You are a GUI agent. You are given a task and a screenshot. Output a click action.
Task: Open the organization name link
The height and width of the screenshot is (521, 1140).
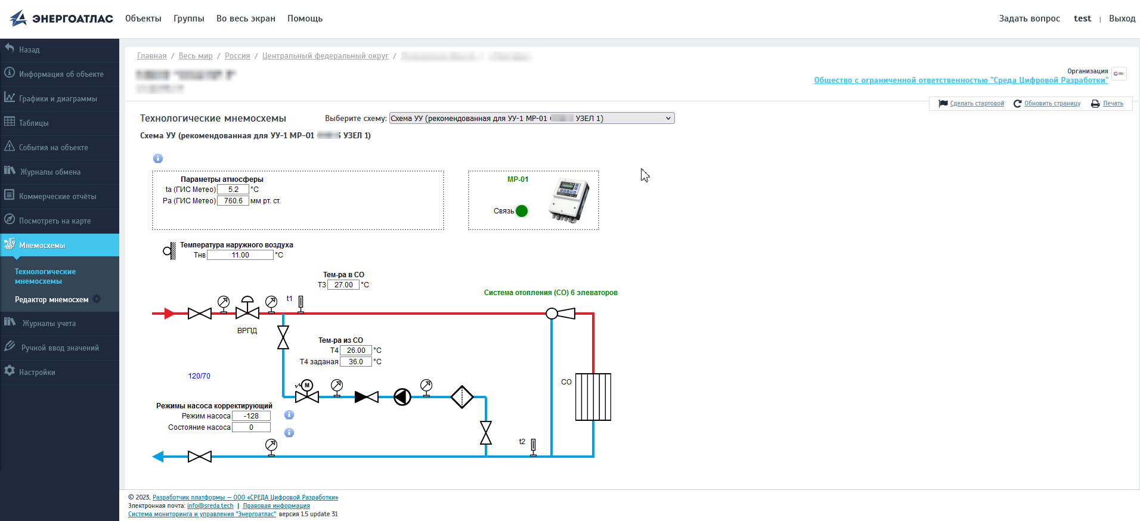pyautogui.click(x=961, y=80)
